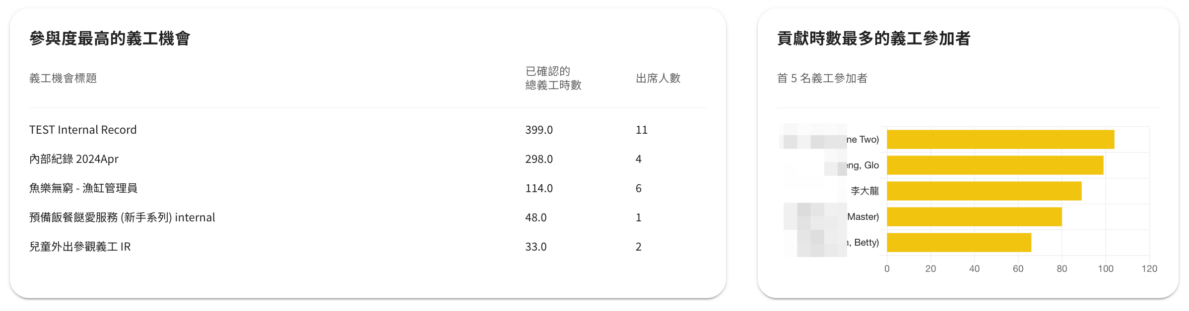
Task: Click the yellow bar labeled 'Betty)'
Action: pos(959,243)
